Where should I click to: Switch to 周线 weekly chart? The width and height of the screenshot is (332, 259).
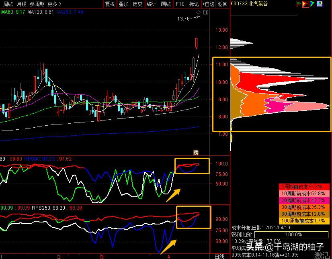(x=8, y=4)
